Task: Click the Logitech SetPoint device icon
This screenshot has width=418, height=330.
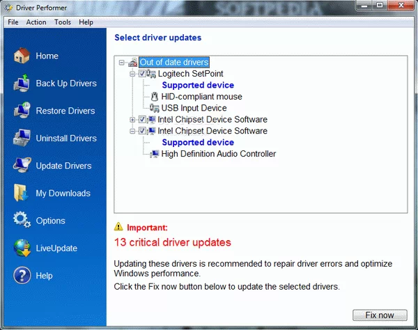Action: (151, 74)
